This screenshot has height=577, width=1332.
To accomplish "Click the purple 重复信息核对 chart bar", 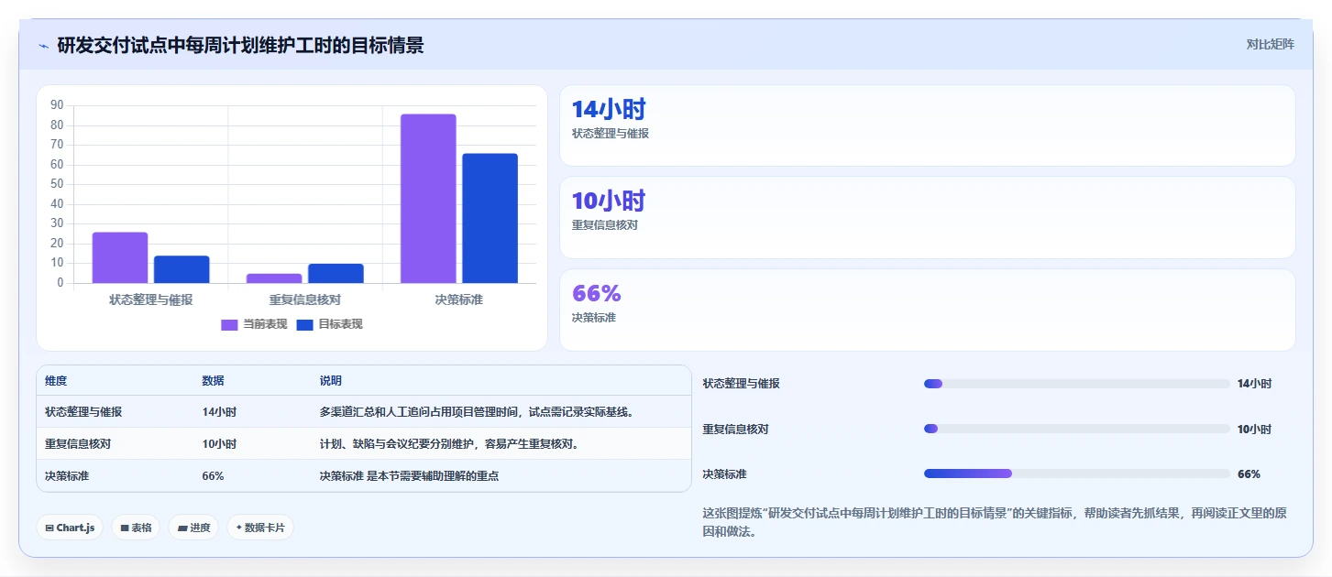I will tap(274, 278).
